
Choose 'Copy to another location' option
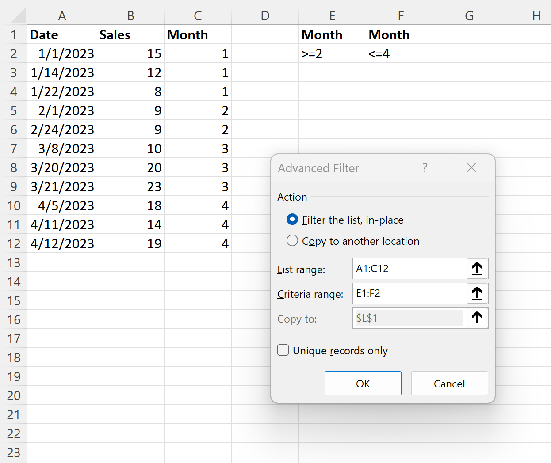pyautogui.click(x=292, y=241)
